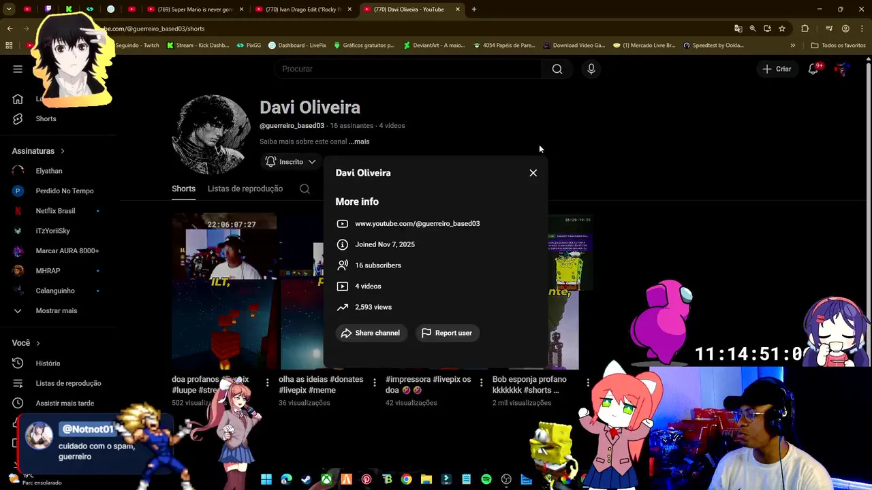Open Windows Start menu
Viewport: 872px width, 490px height.
[x=266, y=479]
